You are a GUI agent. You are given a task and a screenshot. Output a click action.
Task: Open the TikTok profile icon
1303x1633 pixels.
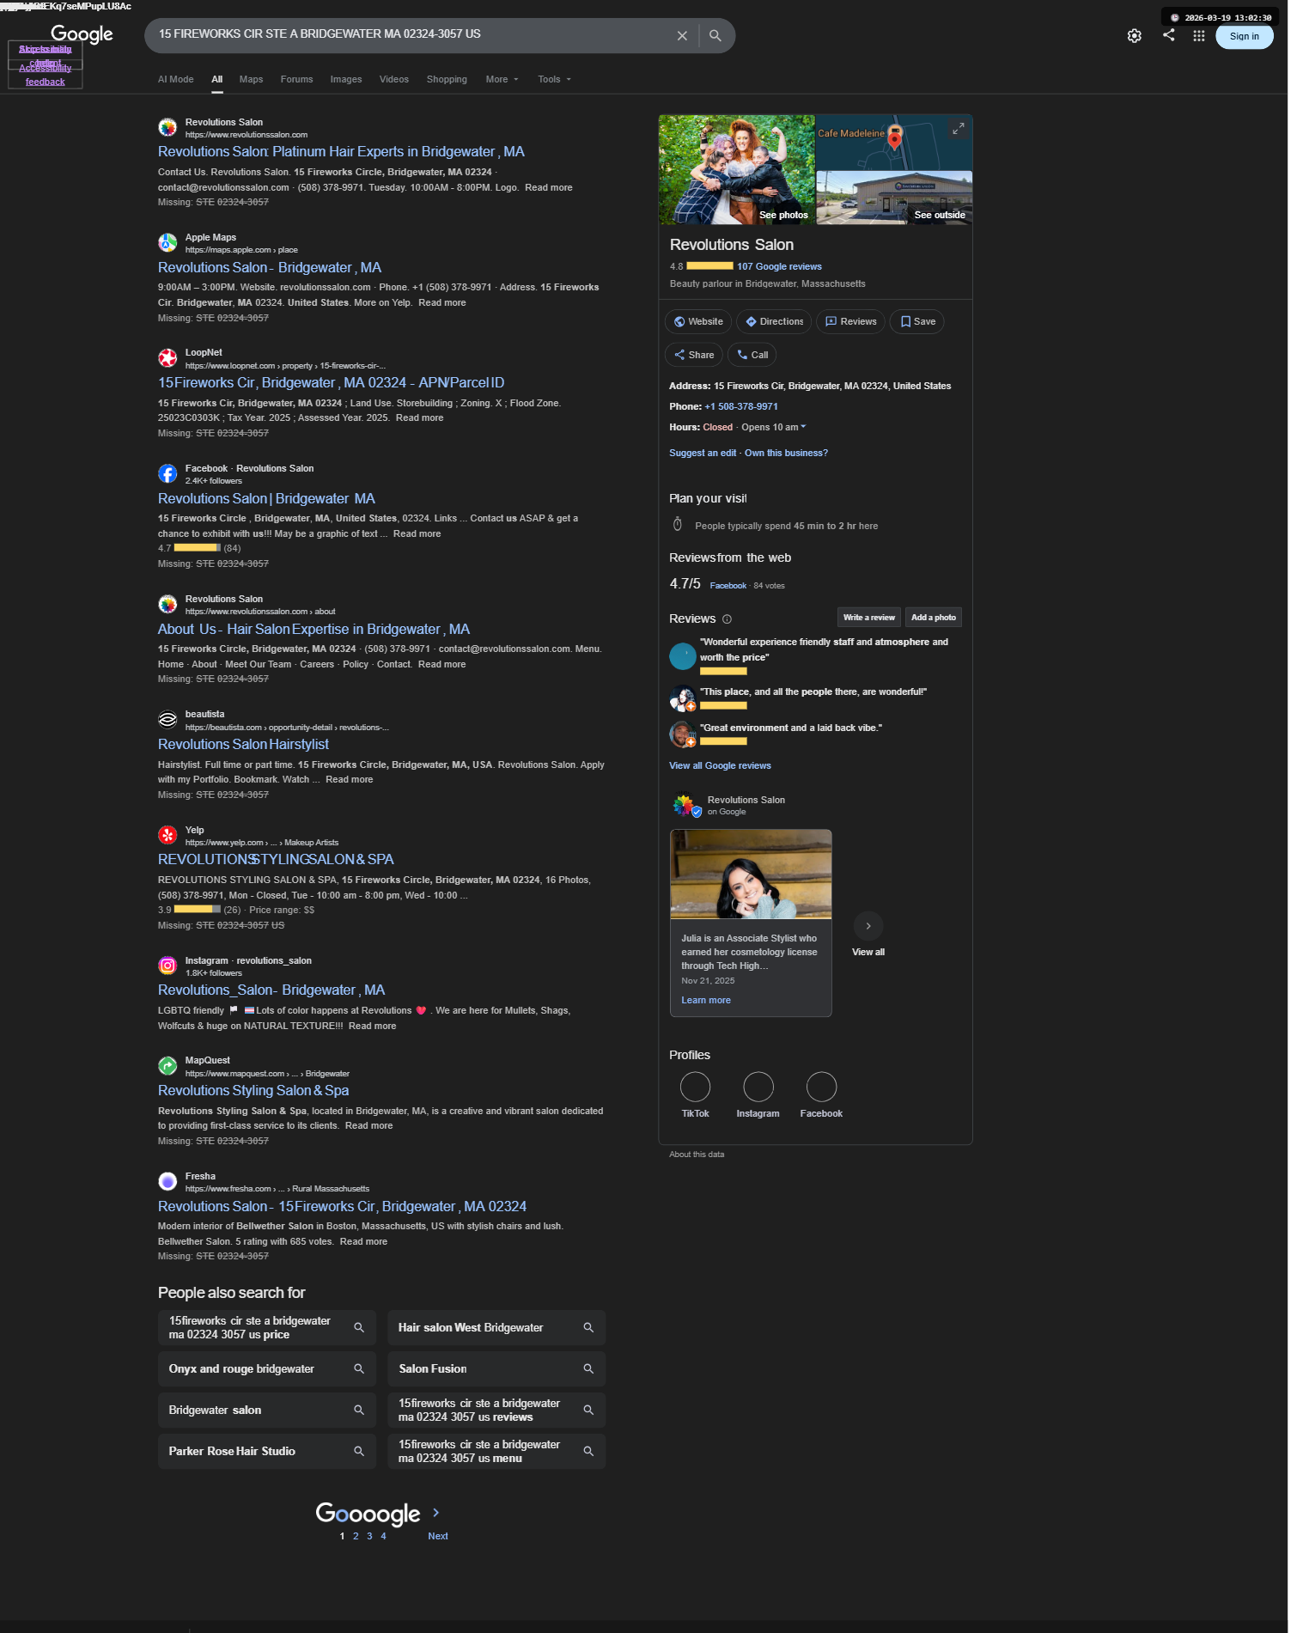click(x=695, y=1087)
